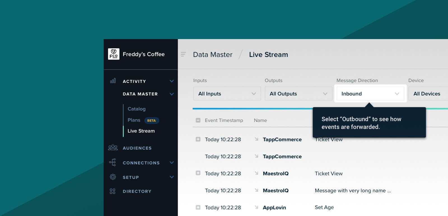Open the Data Master menu section
Viewport: 448px width, 216px height.
click(140, 94)
